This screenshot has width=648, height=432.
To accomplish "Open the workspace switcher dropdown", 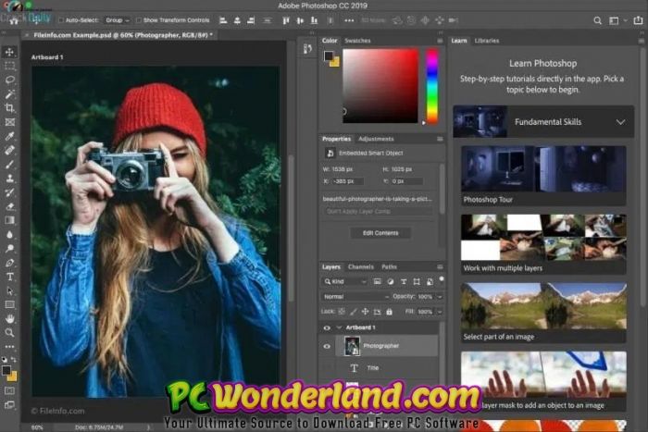I will point(617,20).
